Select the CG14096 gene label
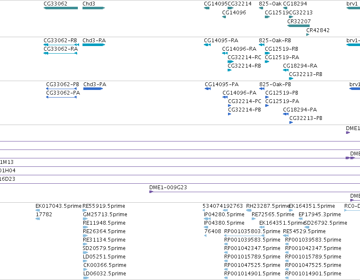 coord(234,13)
